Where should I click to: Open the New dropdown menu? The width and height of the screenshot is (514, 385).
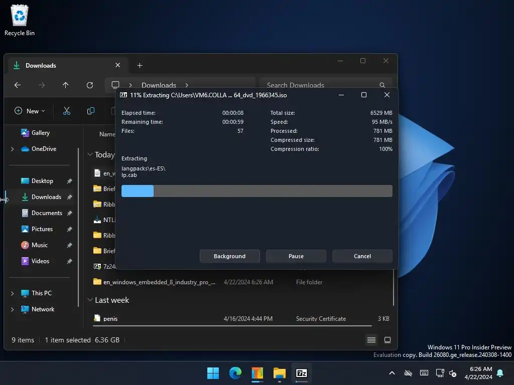point(30,111)
